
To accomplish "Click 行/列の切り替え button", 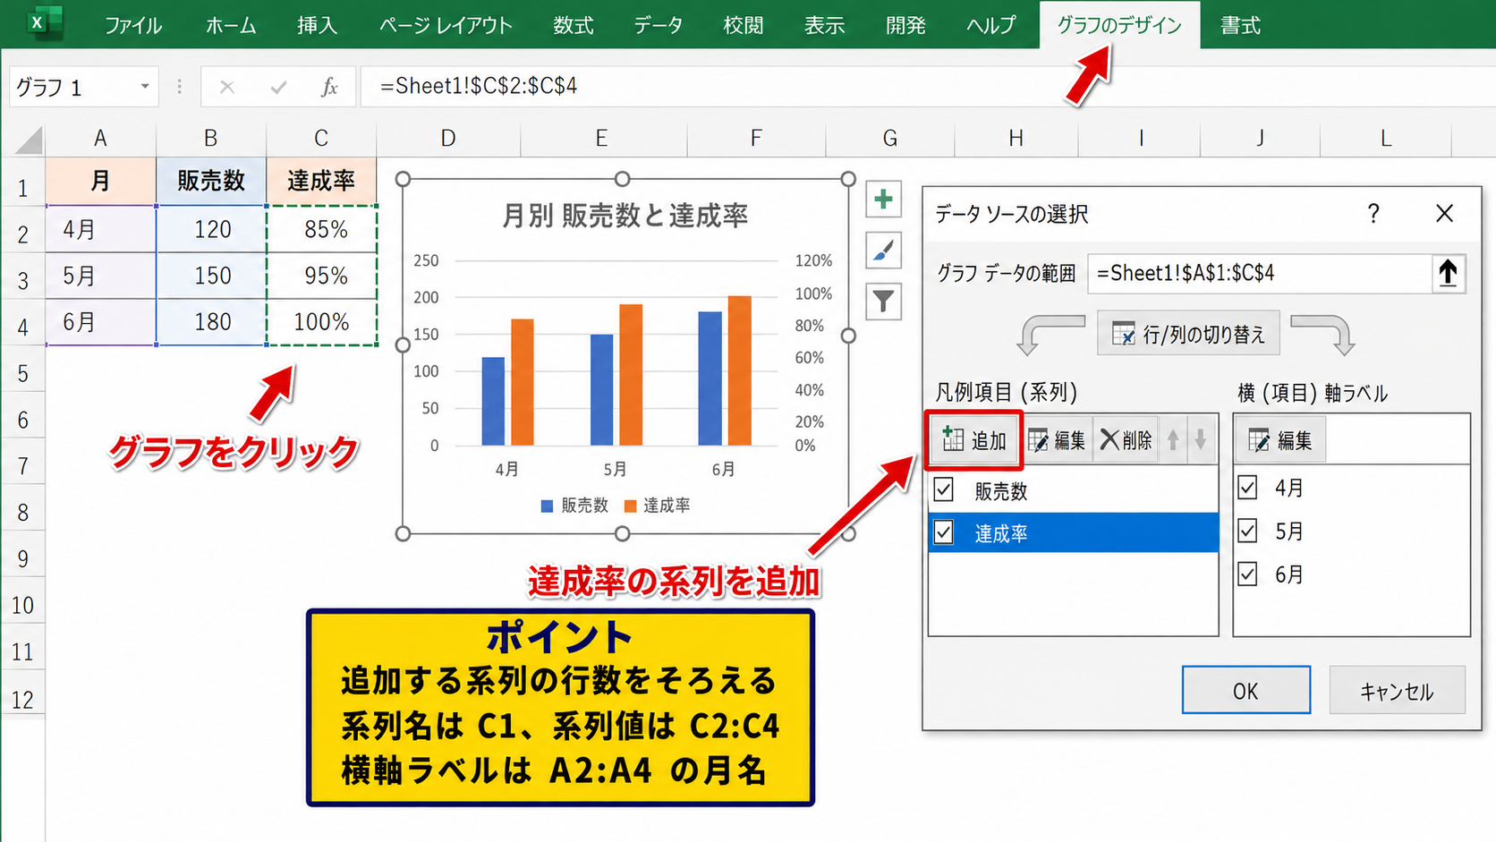I will click(x=1188, y=334).
